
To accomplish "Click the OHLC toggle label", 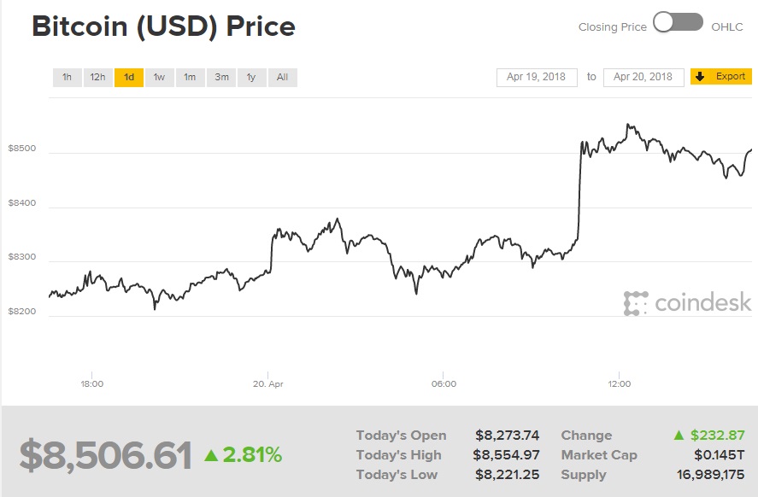I will pos(726,26).
